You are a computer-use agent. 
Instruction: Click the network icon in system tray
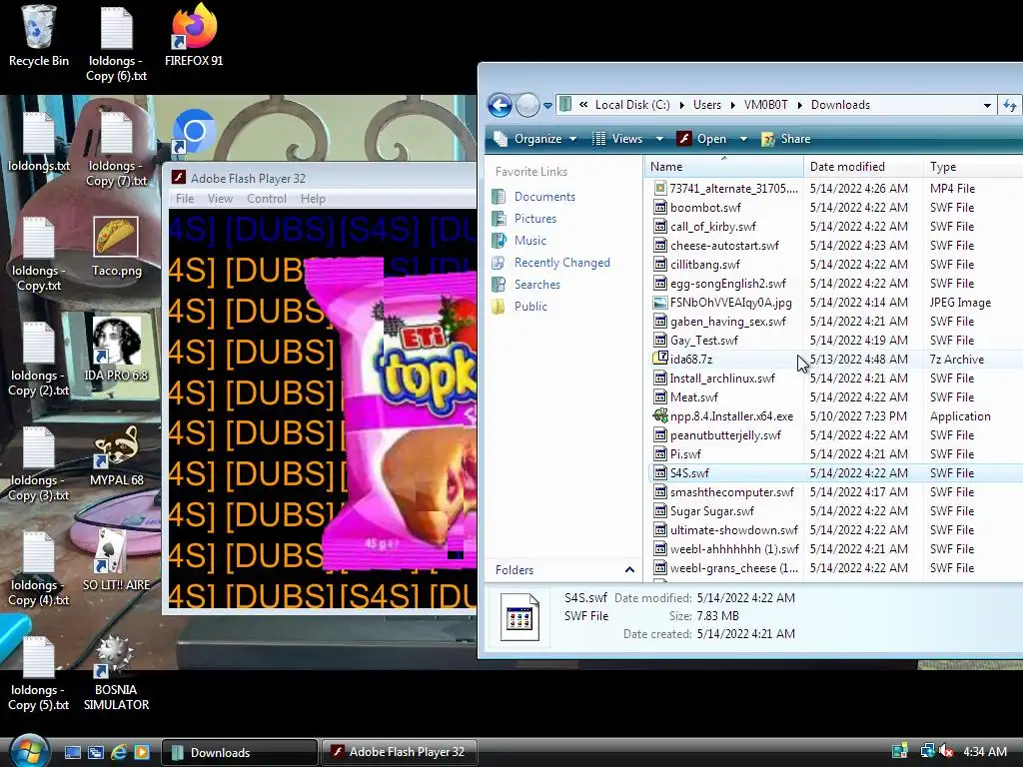927,751
